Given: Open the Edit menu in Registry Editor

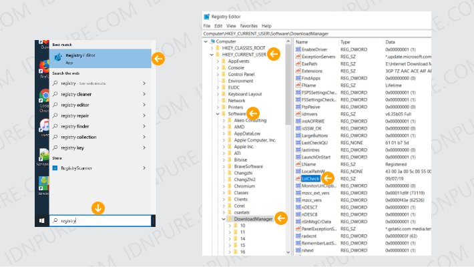Looking at the screenshot, I should tap(218, 26).
